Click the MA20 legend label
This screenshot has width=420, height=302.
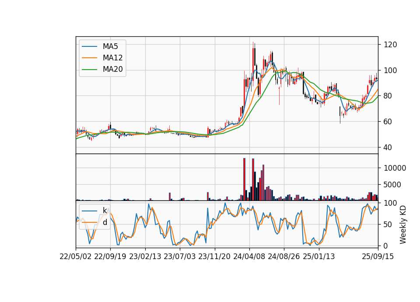pyautogui.click(x=112, y=70)
